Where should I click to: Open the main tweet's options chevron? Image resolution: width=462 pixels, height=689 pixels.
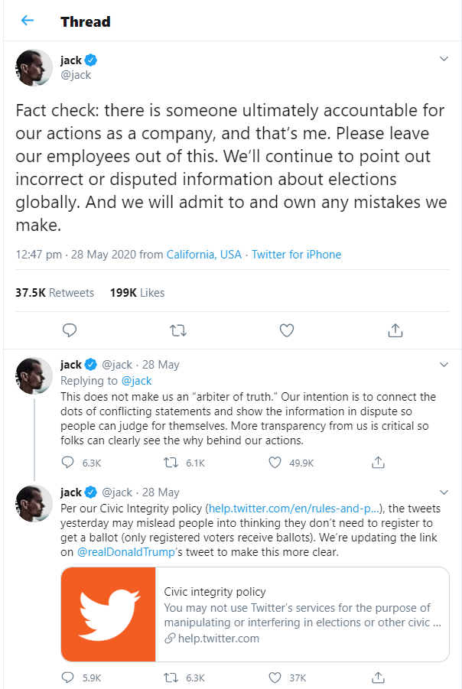tap(444, 59)
